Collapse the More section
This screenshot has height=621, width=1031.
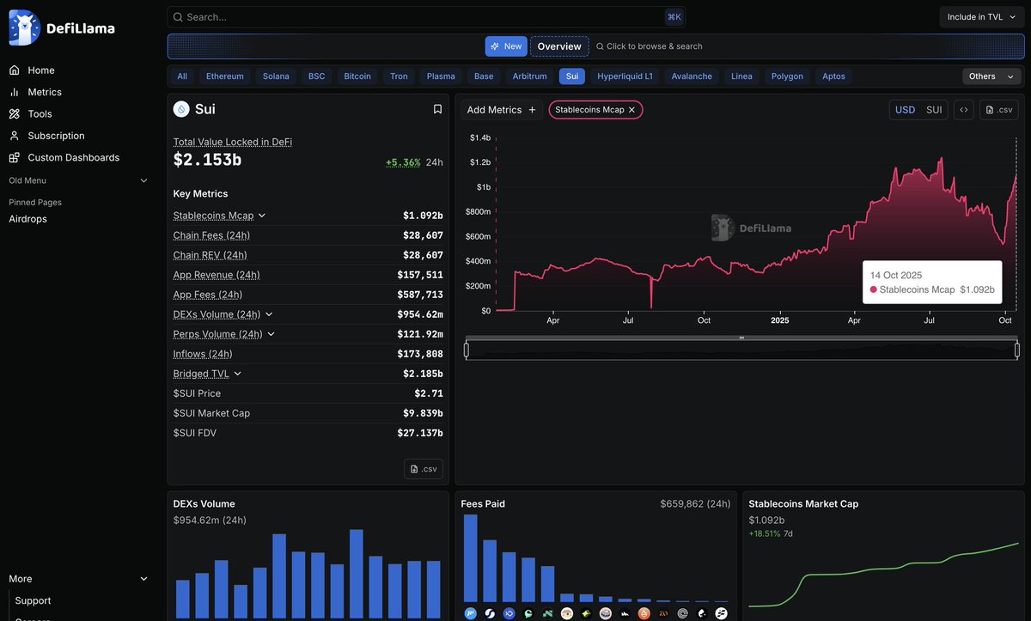click(144, 579)
